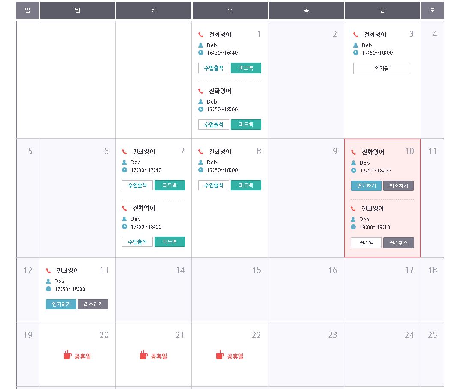Postpone the 17:50 class on the 10th with 연기하기
Screen dimensions: 460x389
(367, 186)
